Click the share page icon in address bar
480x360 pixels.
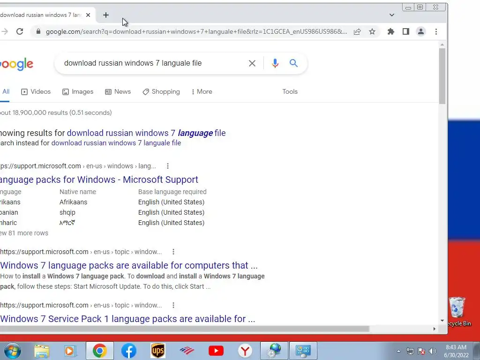pos(357,31)
